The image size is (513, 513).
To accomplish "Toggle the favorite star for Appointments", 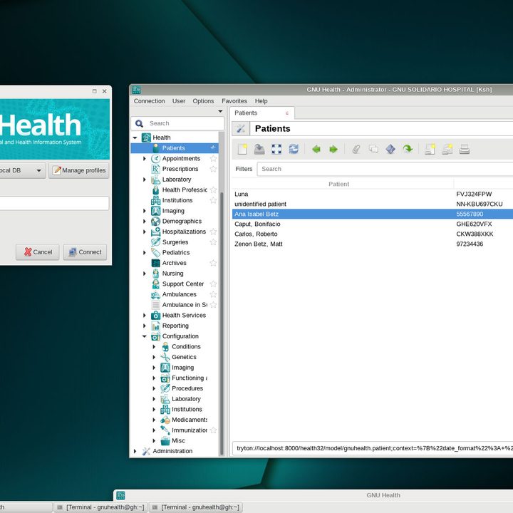I will [x=213, y=158].
